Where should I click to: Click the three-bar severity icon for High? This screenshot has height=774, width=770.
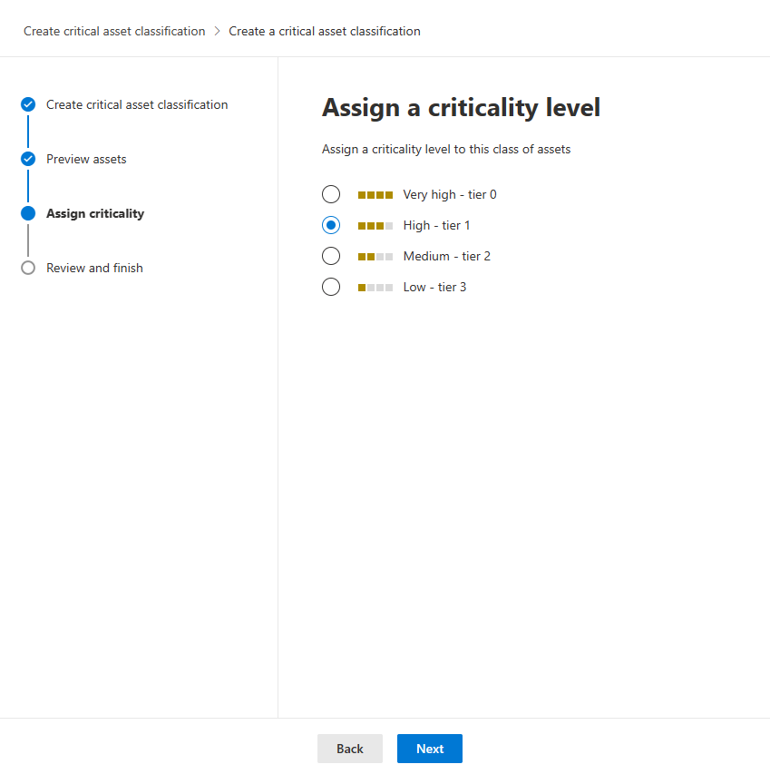click(375, 226)
